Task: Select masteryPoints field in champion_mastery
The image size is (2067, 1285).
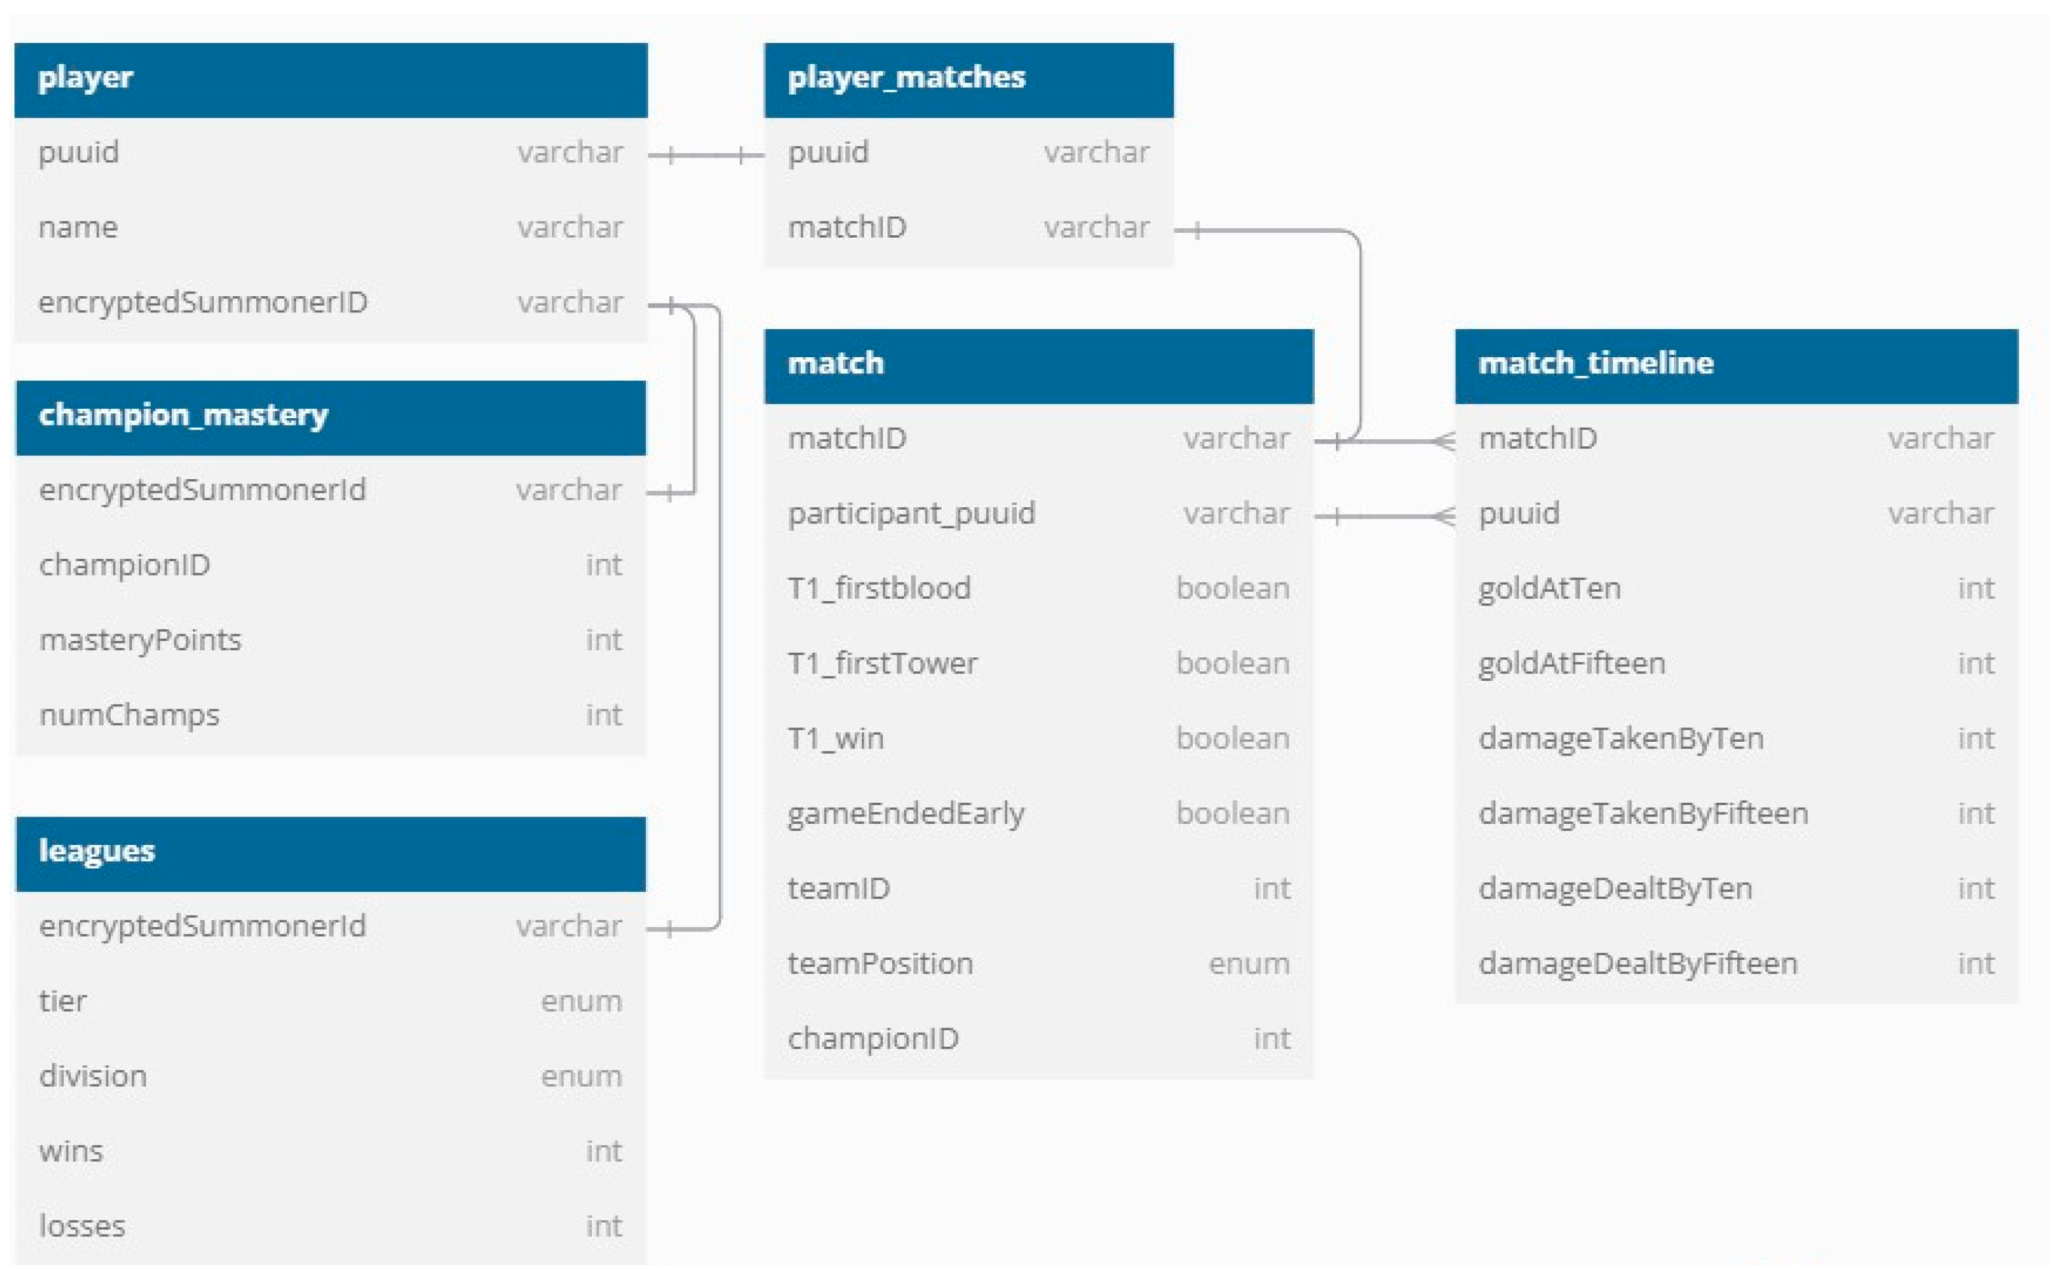Action: click(x=330, y=641)
